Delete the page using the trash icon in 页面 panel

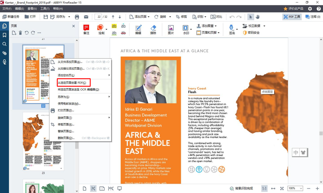[x=20, y=33]
